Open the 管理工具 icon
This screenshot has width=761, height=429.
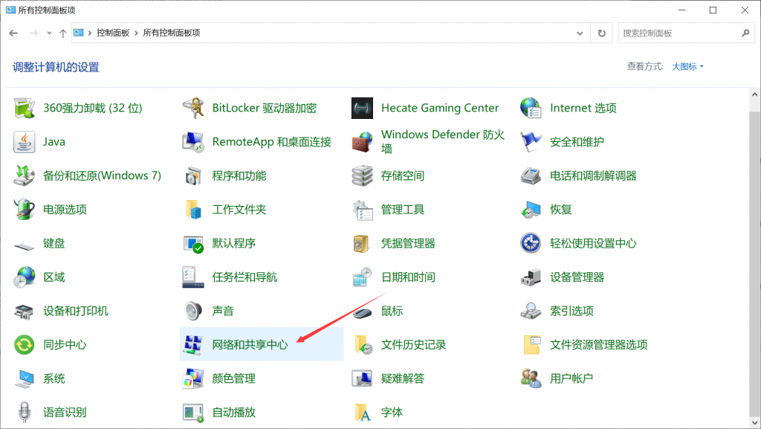(x=362, y=209)
